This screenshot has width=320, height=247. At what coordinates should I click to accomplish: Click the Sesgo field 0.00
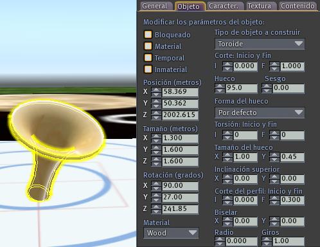click(289, 88)
